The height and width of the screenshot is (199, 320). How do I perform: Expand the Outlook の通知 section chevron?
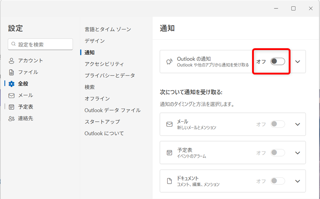298,61
